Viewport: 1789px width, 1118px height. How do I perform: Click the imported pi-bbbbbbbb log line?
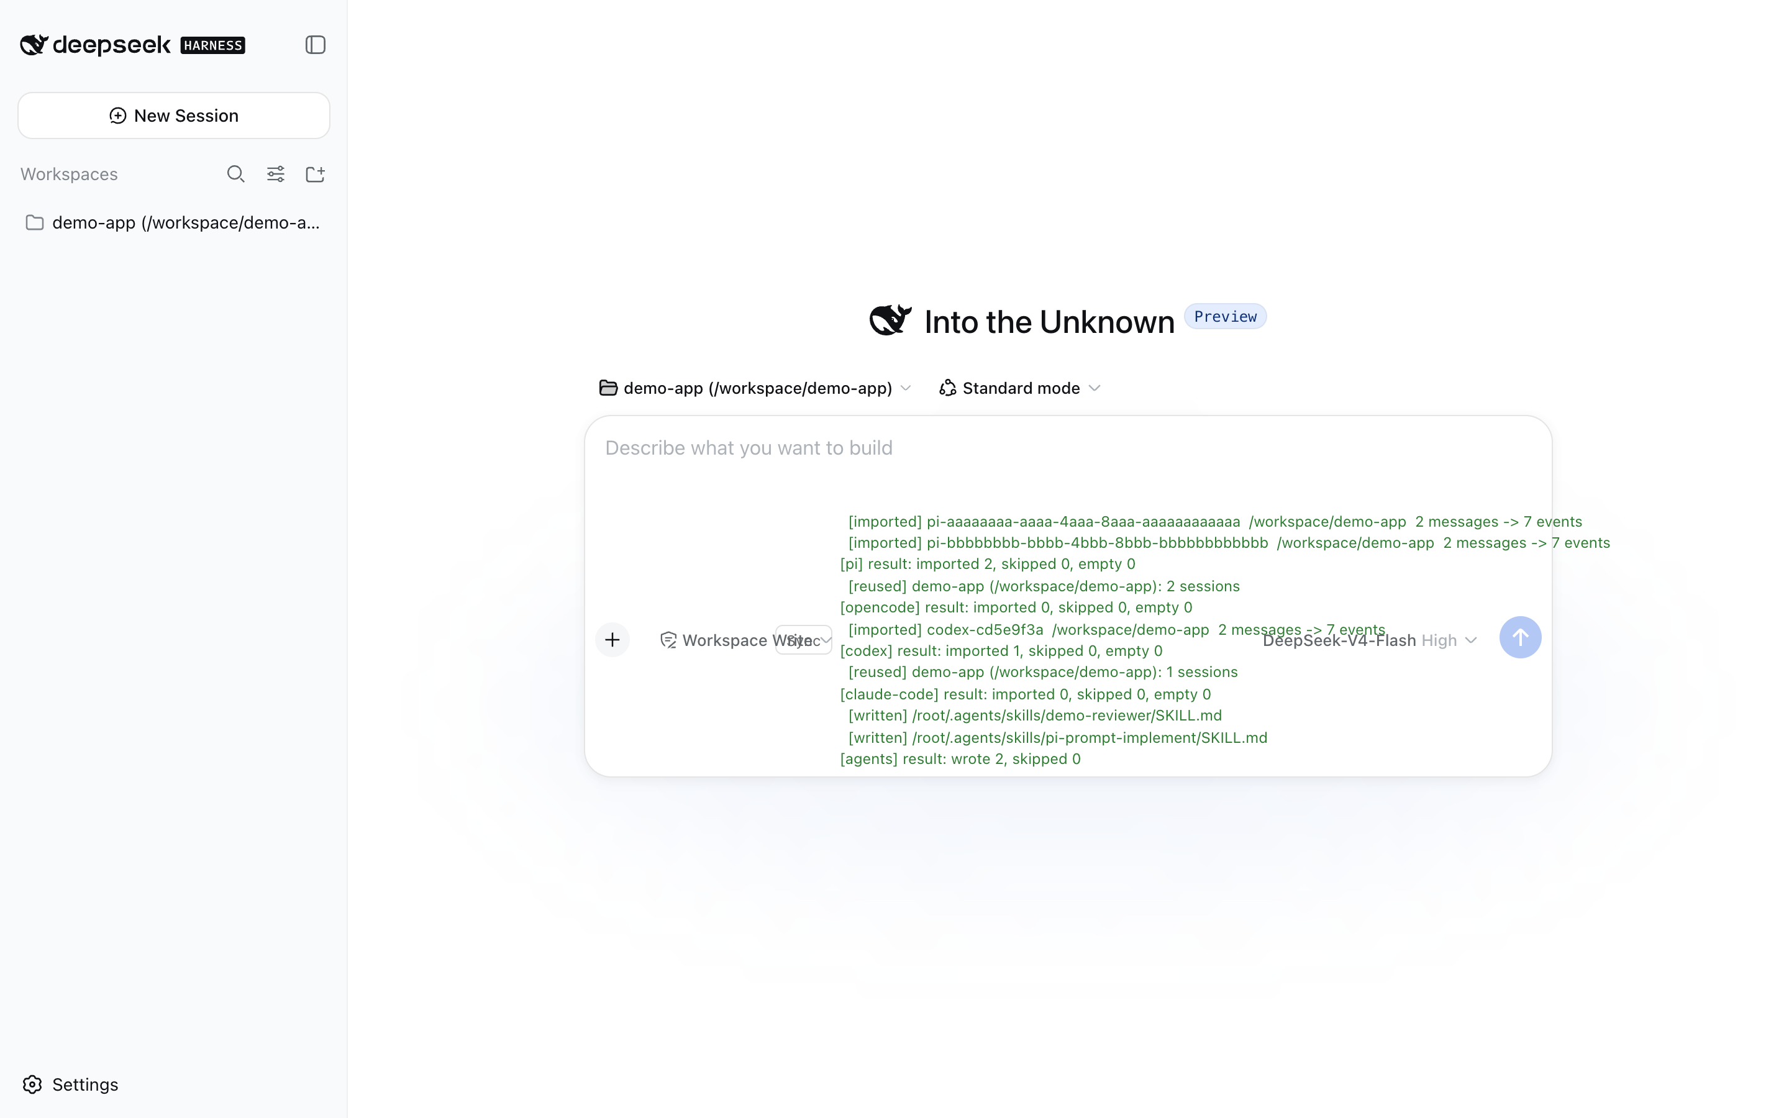pyautogui.click(x=1229, y=543)
